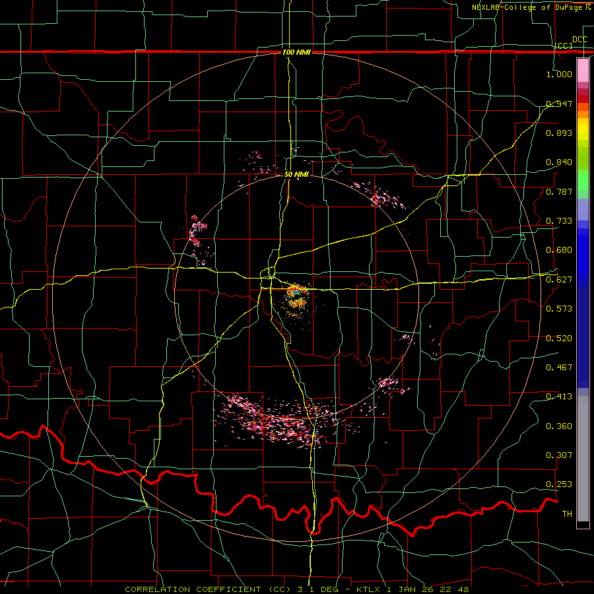
Task: Select the 0.413 legend value
Action: 559,396
